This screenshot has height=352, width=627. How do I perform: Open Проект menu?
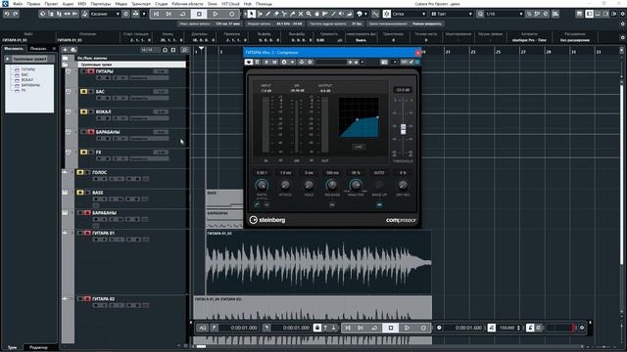tap(51, 4)
